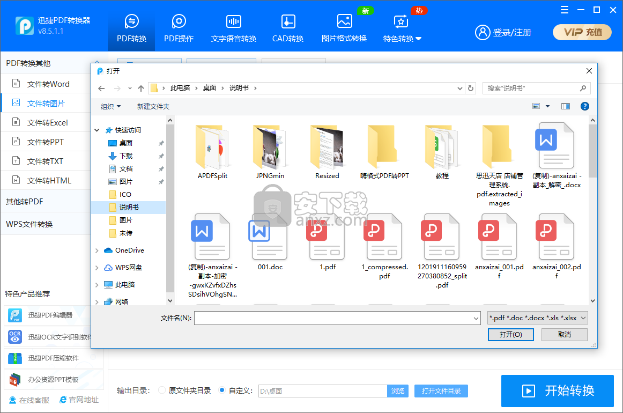Click the VIP 充值 button

point(582,32)
